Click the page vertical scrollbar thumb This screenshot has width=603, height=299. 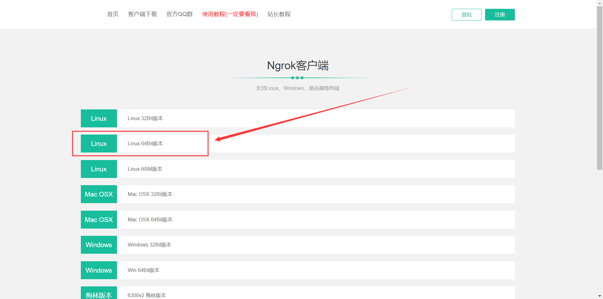click(x=600, y=88)
